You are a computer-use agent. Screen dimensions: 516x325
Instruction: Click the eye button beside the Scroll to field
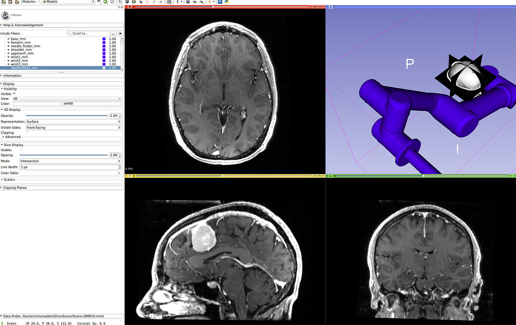coord(120,33)
